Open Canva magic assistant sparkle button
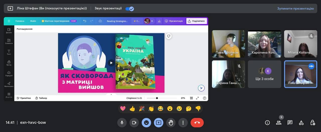 click(201, 88)
